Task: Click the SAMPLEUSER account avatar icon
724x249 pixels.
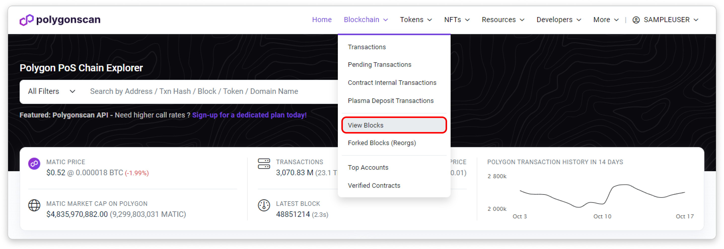Action: tap(636, 20)
